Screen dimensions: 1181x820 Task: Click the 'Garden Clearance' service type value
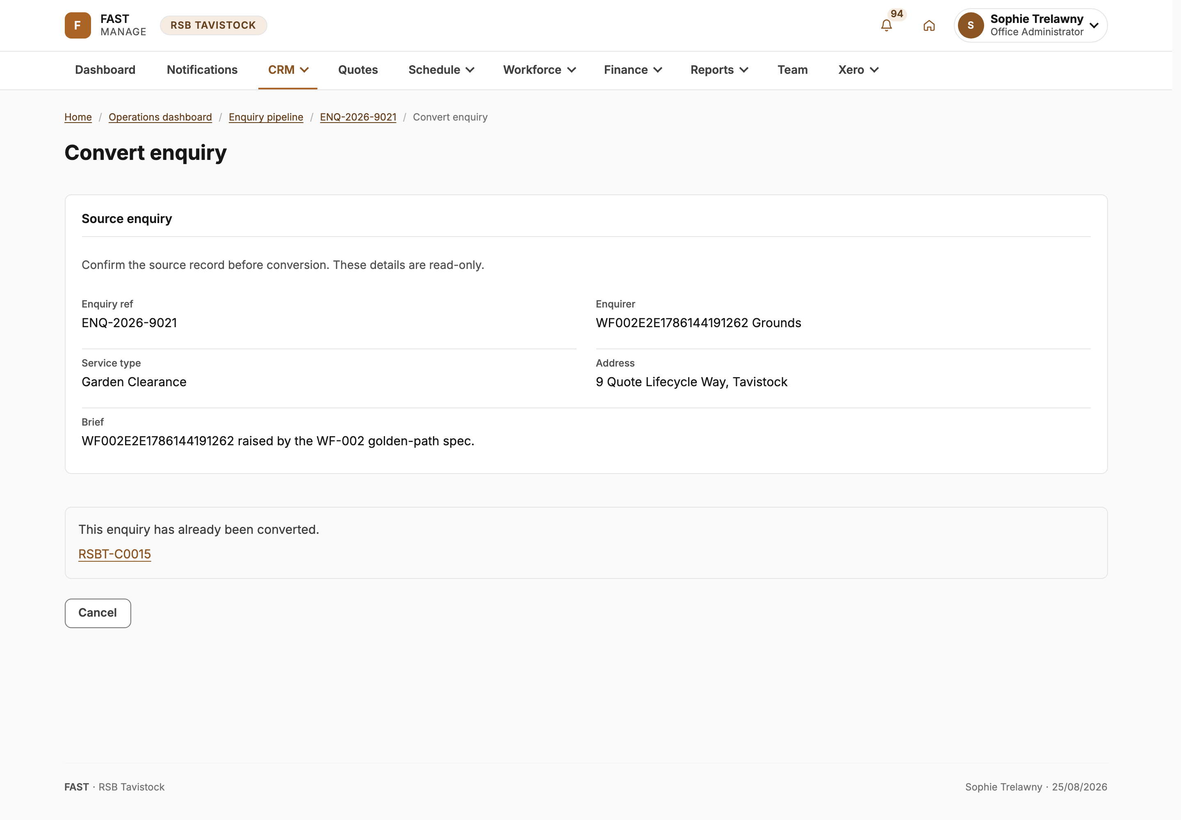[134, 382]
